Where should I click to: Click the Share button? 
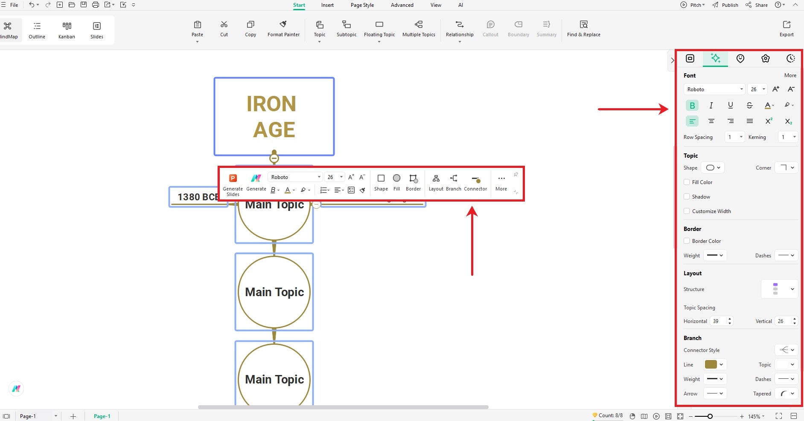757,5
